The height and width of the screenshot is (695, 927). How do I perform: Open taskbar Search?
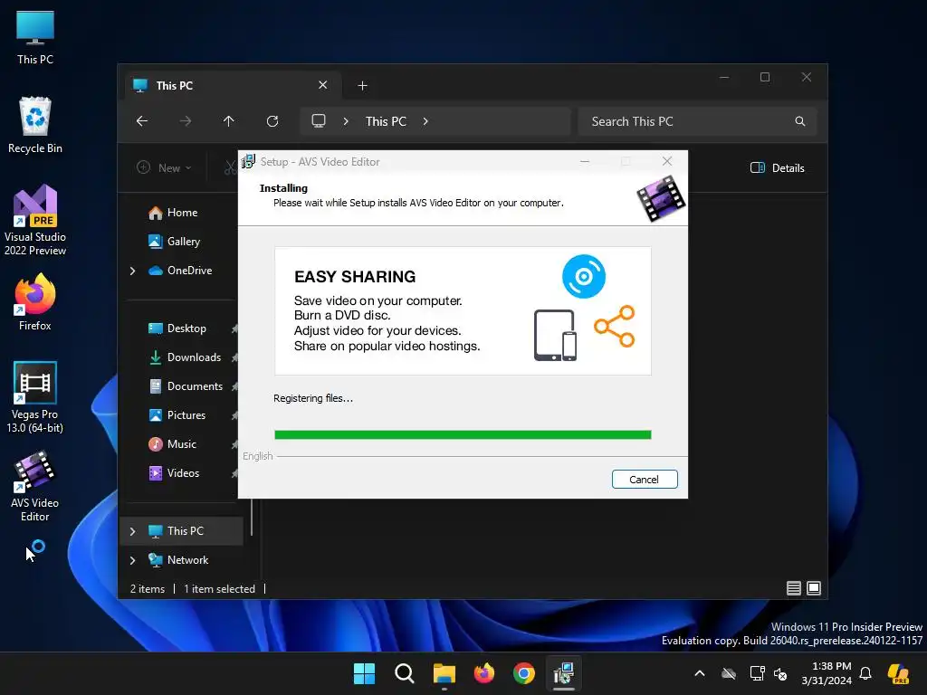405,673
